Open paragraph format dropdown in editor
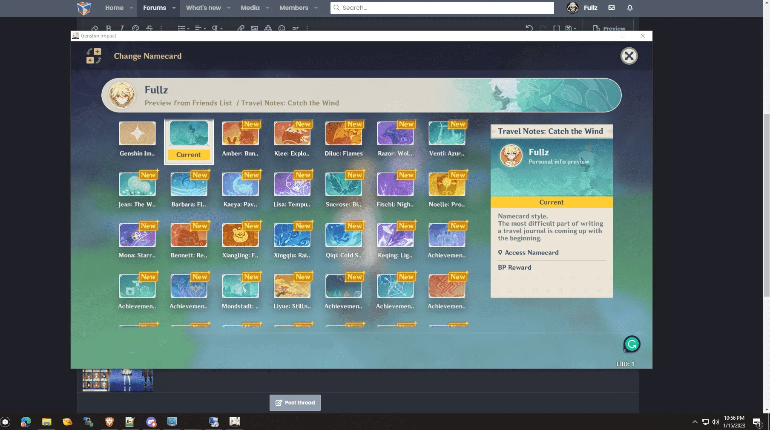The height and width of the screenshot is (430, 770). point(217,28)
